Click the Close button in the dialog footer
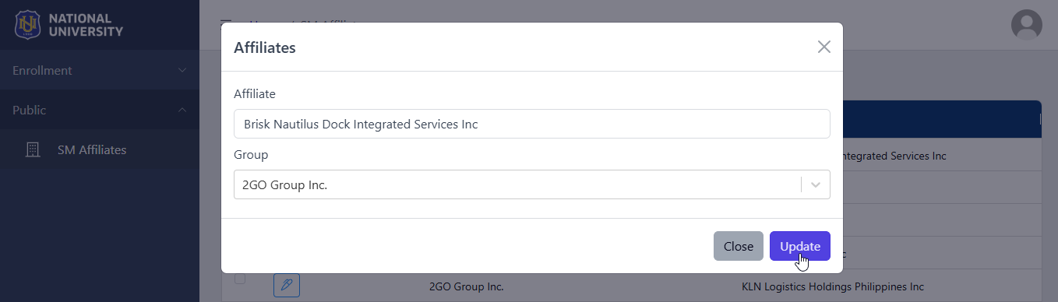Viewport: 1058px width, 302px height. point(739,246)
